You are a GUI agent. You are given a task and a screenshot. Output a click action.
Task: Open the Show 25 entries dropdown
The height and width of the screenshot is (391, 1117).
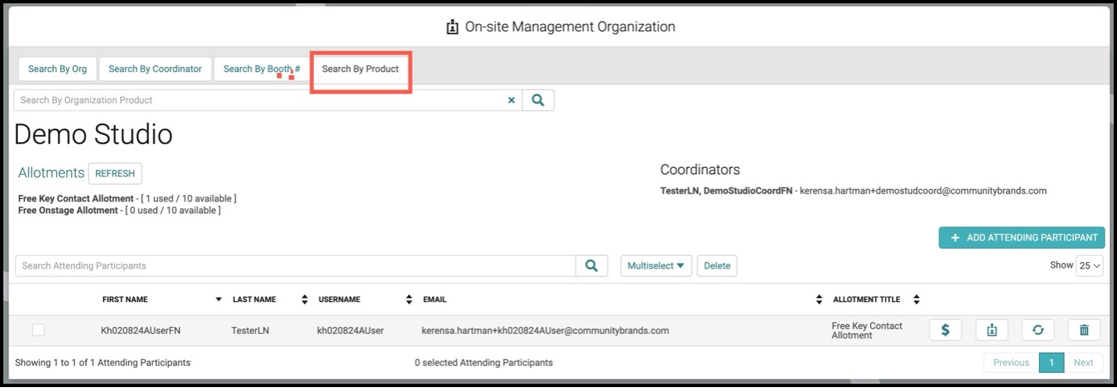pyautogui.click(x=1090, y=265)
